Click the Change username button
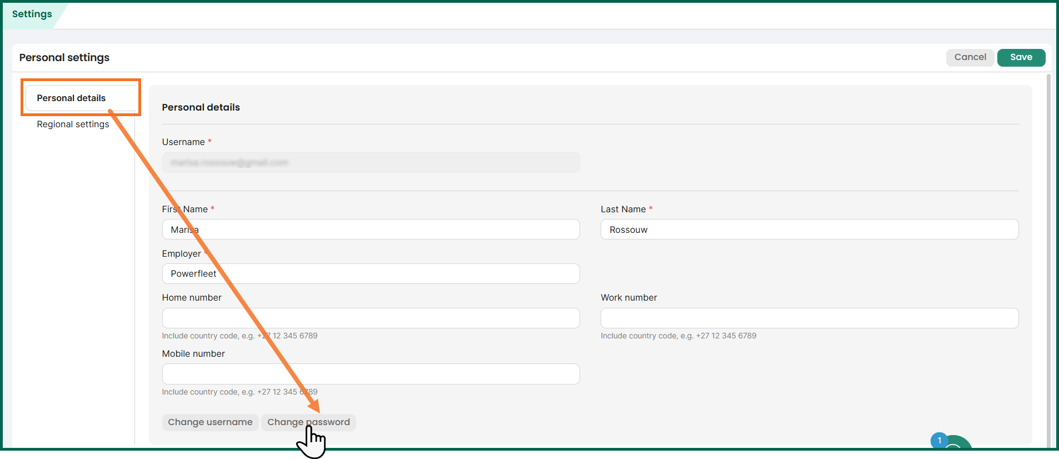Image resolution: width=1059 pixels, height=459 pixels. [x=210, y=422]
